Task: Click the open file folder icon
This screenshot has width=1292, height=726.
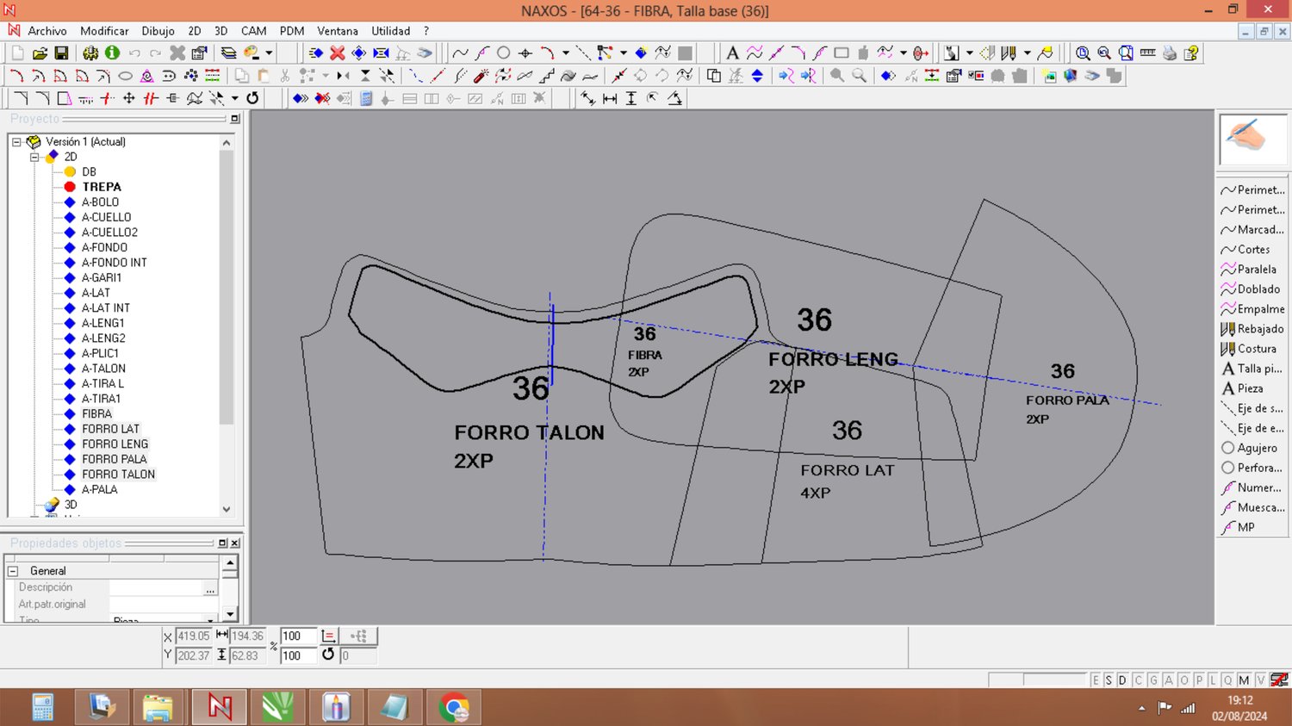Action: [40, 53]
